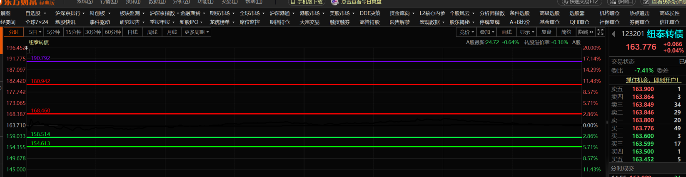Image resolution: width=686 pixels, height=177 pixels.
Task: Open the 多窗口 multi-window button
Action: (x=622, y=2)
